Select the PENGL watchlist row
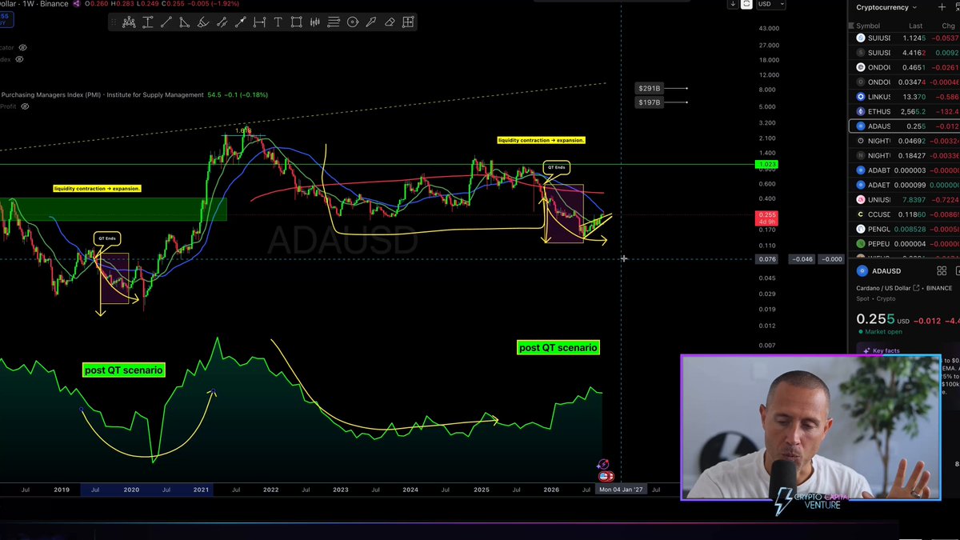 point(904,229)
